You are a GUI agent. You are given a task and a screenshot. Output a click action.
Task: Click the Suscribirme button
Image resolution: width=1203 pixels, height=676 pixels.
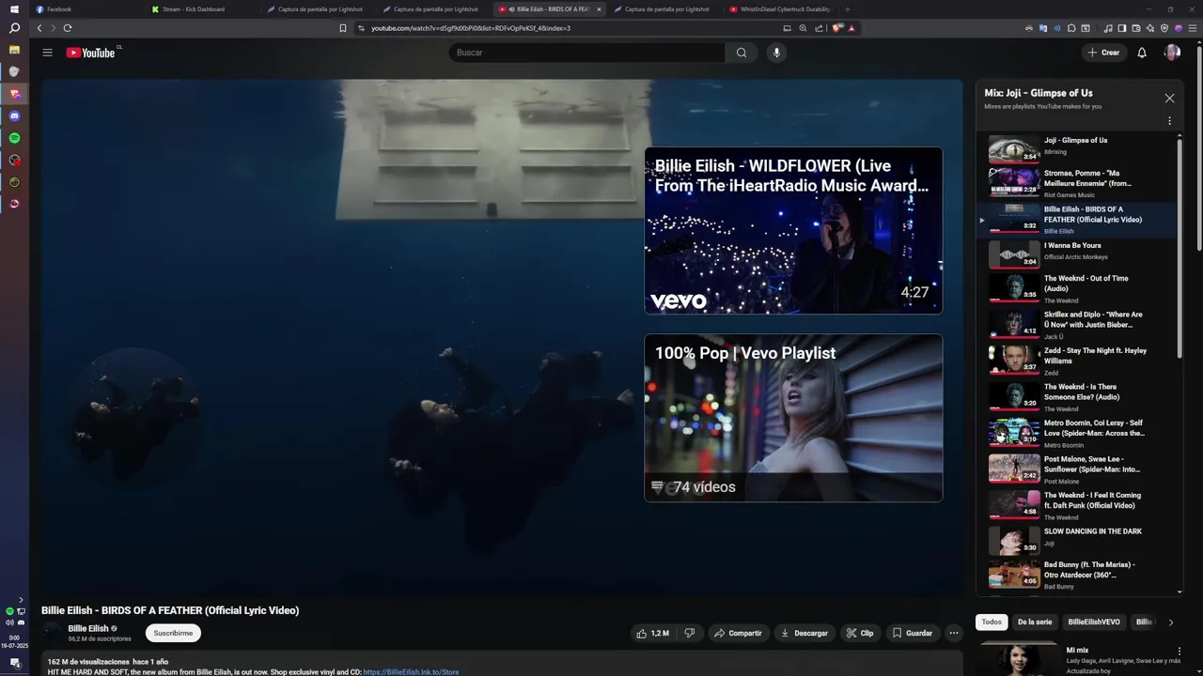[173, 633]
